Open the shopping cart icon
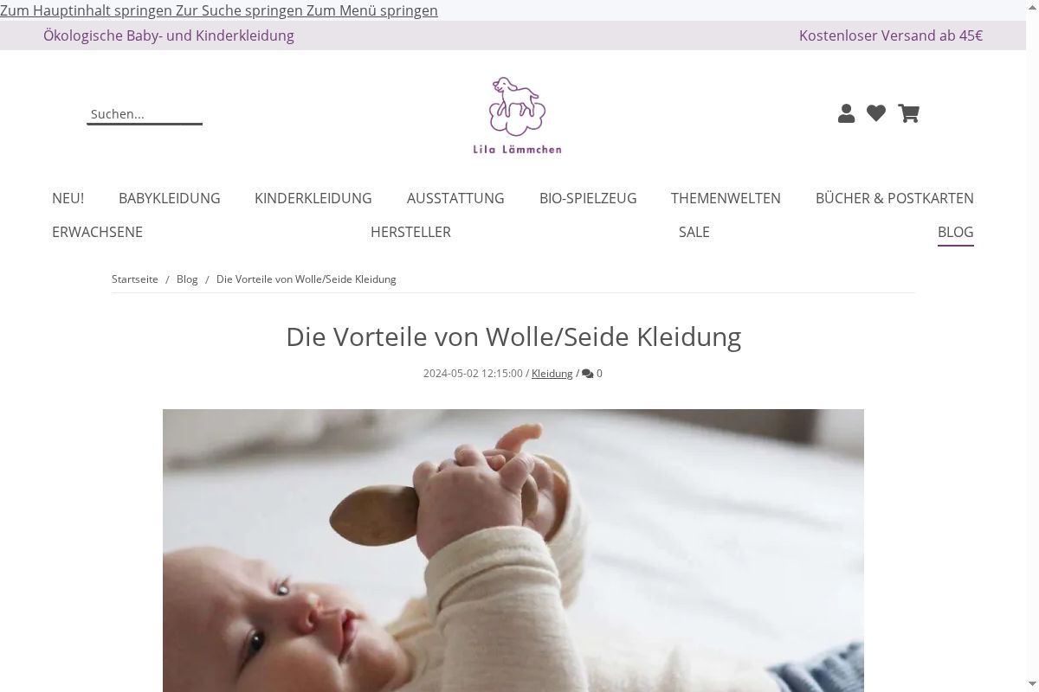Image resolution: width=1039 pixels, height=692 pixels. [908, 113]
